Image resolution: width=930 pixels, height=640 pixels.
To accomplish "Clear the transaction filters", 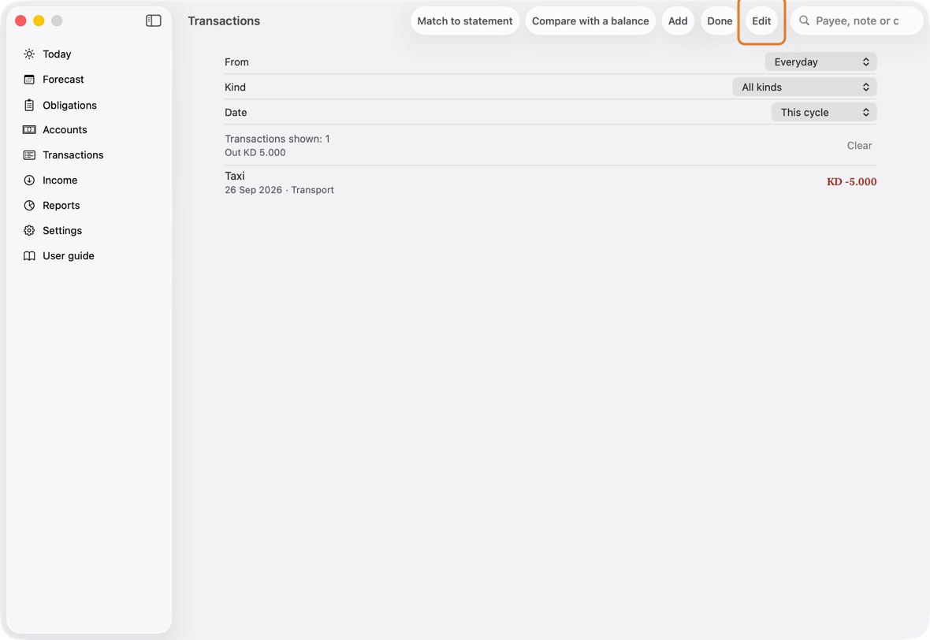I will pos(859,145).
